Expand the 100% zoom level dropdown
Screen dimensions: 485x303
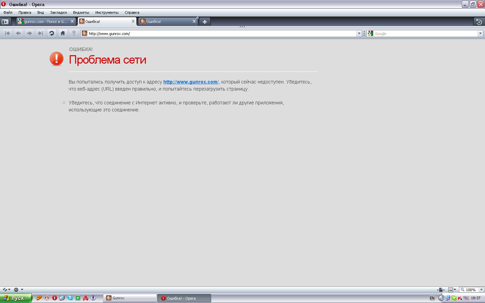(x=481, y=290)
